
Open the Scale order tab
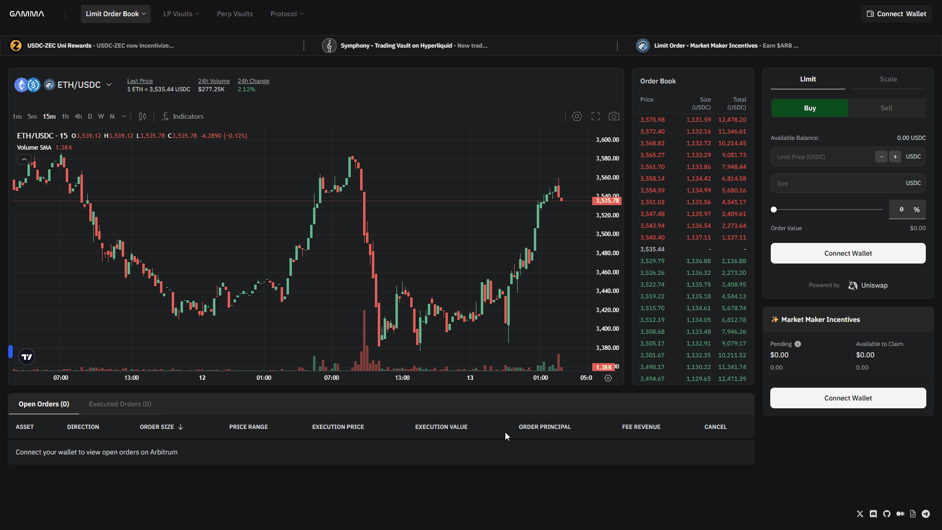(x=888, y=79)
